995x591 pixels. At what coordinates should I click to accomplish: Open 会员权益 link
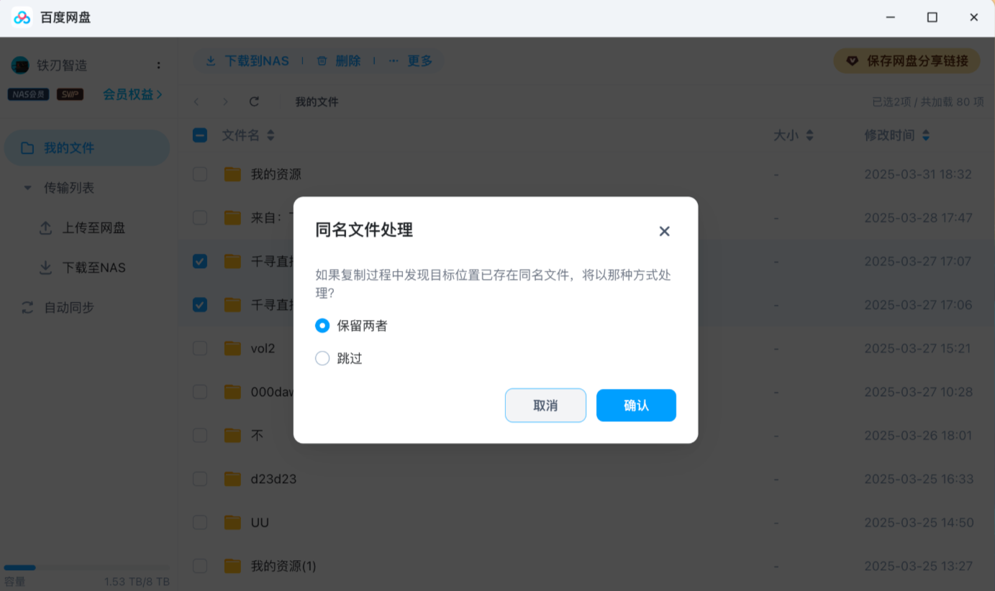coord(132,94)
